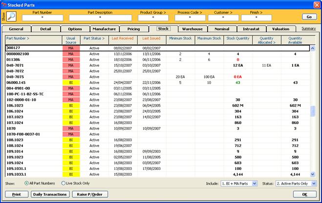Select part number 109.1031.1

point(17,168)
